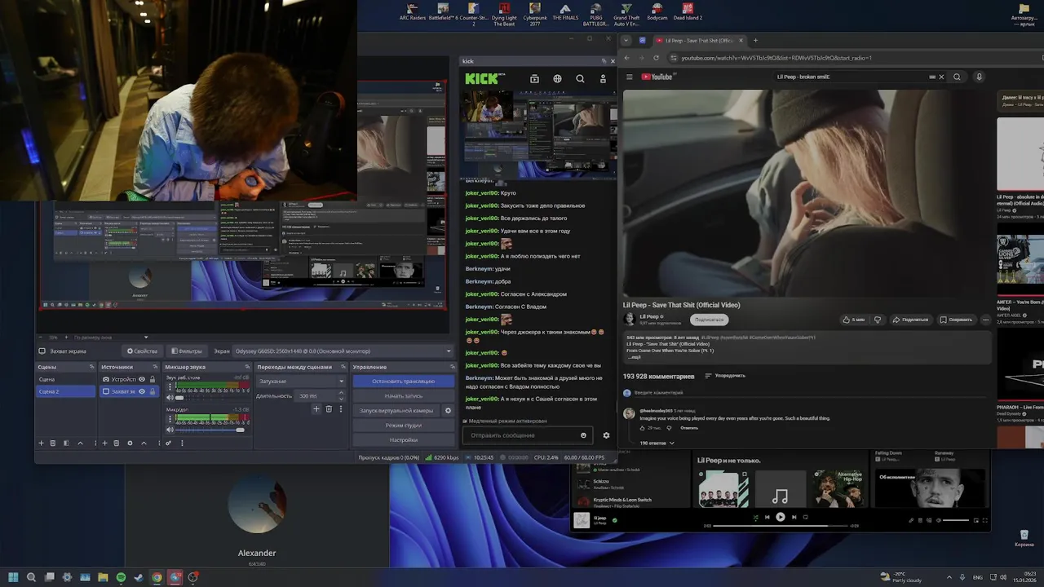Increase transition duration with up arrow
The height and width of the screenshot is (587, 1044).
343,394
